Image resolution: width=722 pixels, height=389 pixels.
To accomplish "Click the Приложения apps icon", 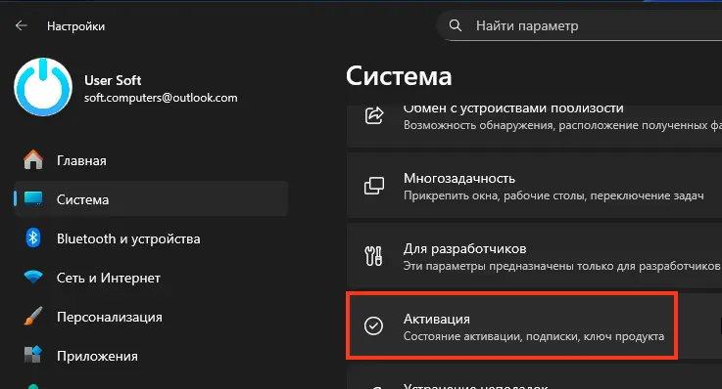I will pos(33,355).
